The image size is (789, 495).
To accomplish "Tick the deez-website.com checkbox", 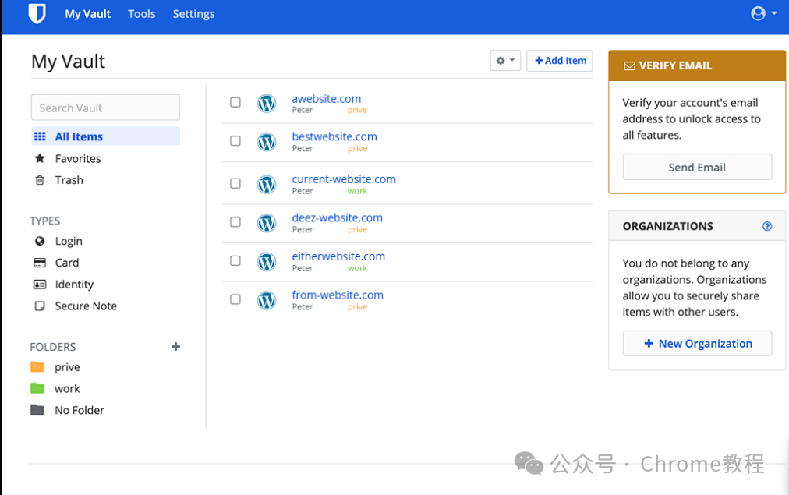I will (x=235, y=222).
